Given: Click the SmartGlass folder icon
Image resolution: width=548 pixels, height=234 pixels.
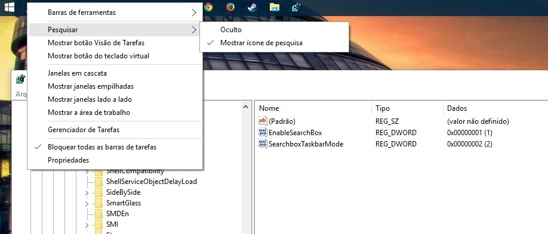Looking at the screenshot, I should click(x=99, y=202).
